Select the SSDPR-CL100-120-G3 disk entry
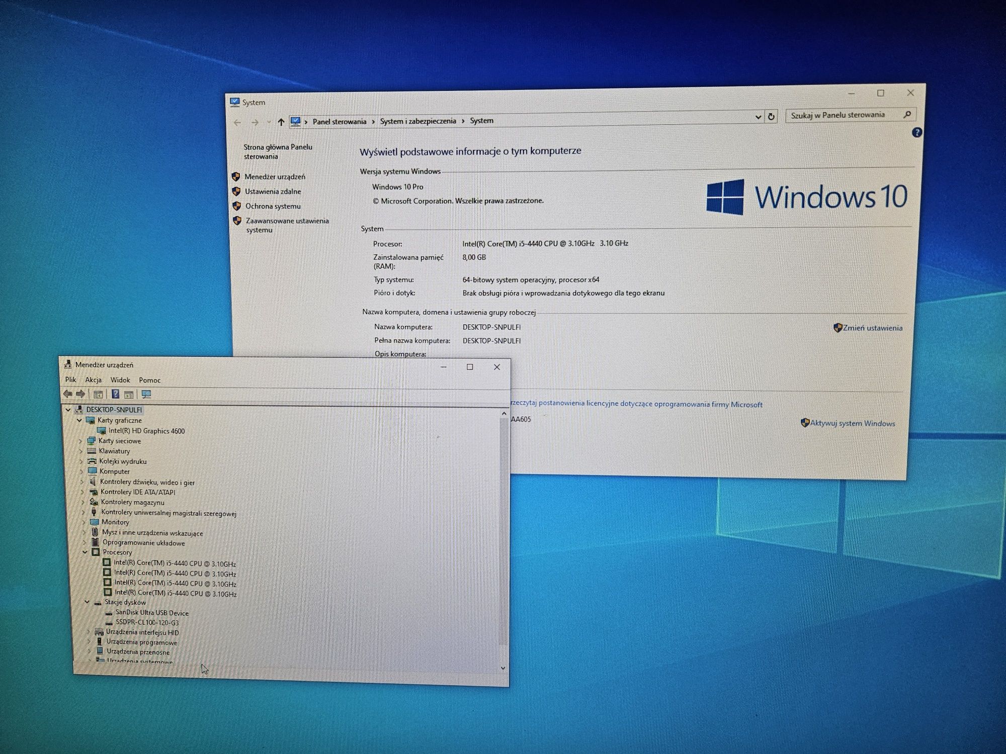The height and width of the screenshot is (754, 1006). click(x=147, y=622)
